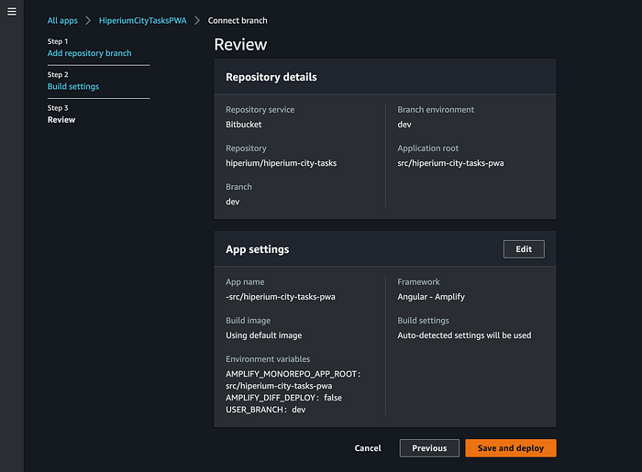Click the Repository details panel heading

point(271,77)
